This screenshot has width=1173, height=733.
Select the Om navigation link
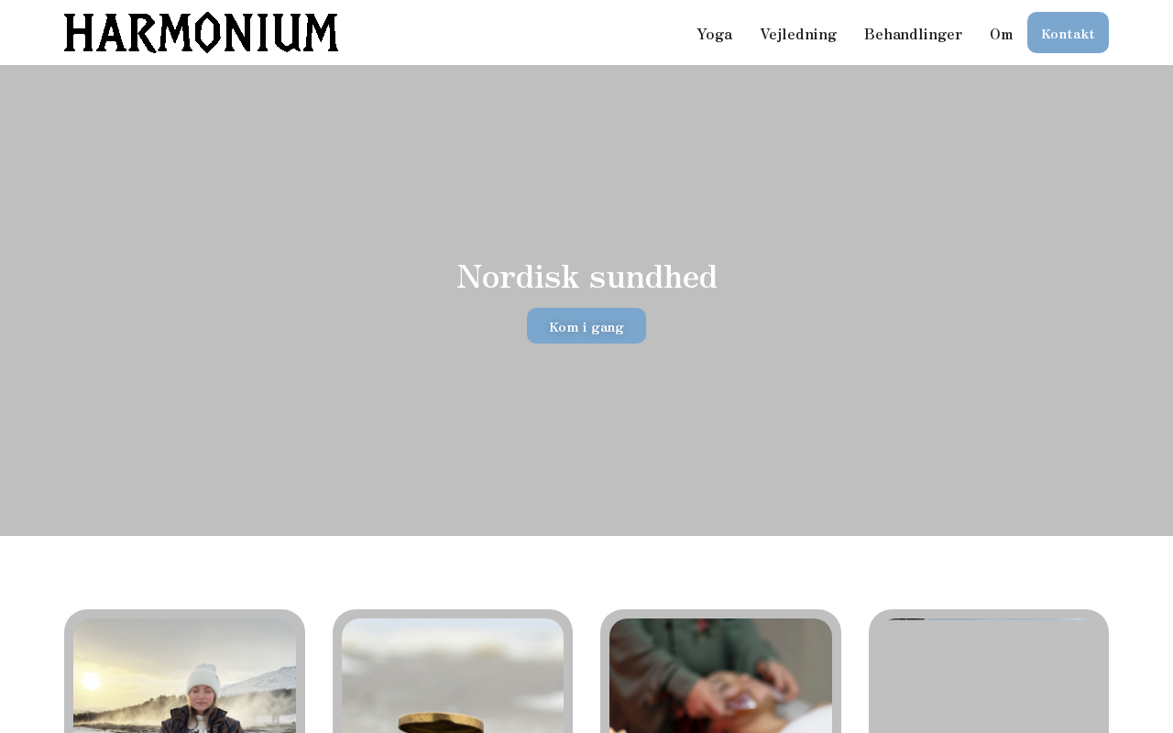pyautogui.click(x=1001, y=34)
